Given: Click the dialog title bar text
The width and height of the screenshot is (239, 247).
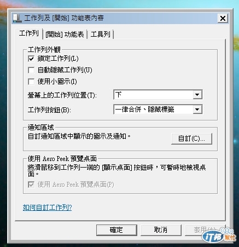Looking at the screenshot, I should click(x=64, y=18).
